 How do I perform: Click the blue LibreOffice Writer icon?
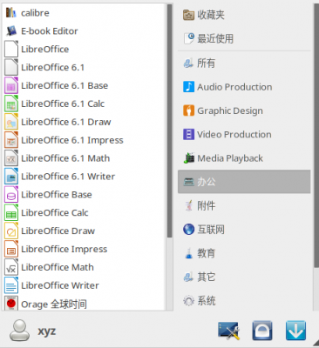pyautogui.click(x=11, y=285)
